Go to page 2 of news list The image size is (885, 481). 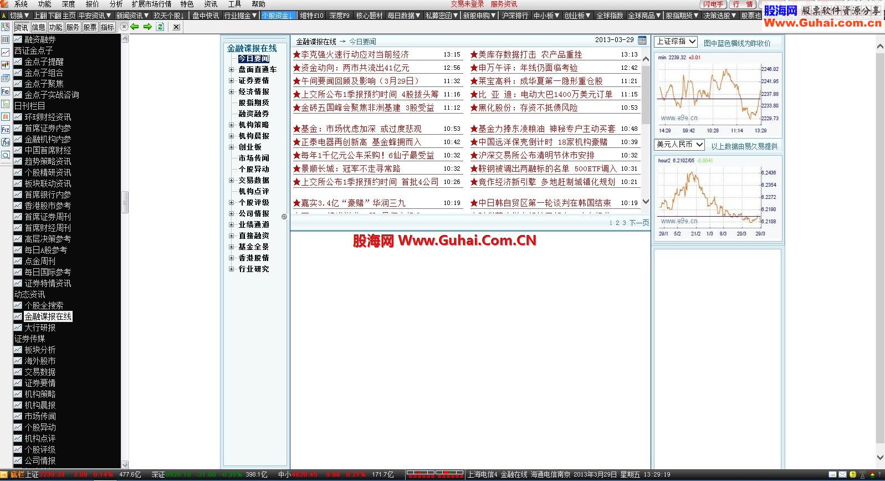tap(617, 223)
